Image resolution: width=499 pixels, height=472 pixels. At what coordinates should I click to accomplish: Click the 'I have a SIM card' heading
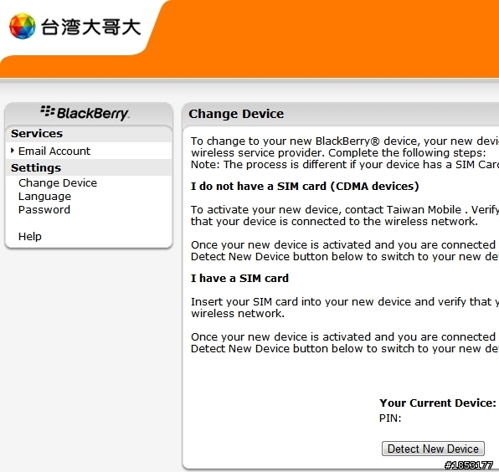(239, 279)
